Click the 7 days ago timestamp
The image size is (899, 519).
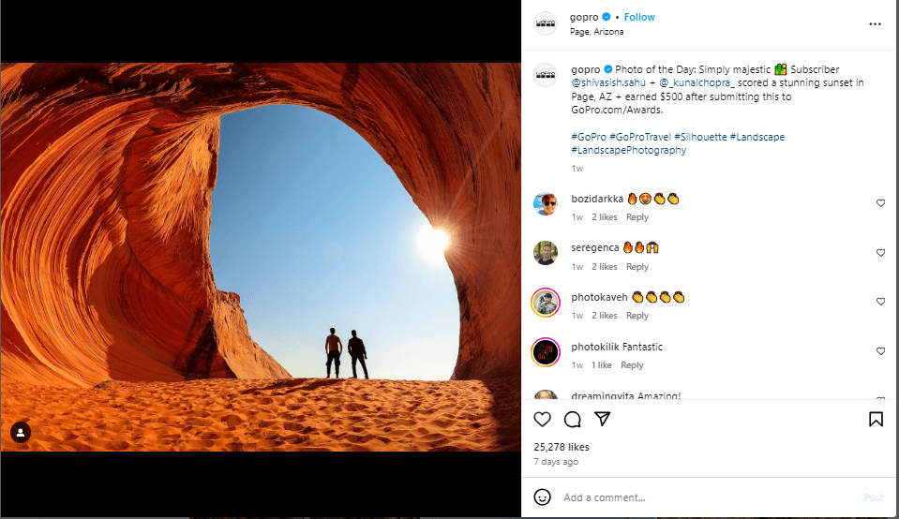(x=556, y=462)
